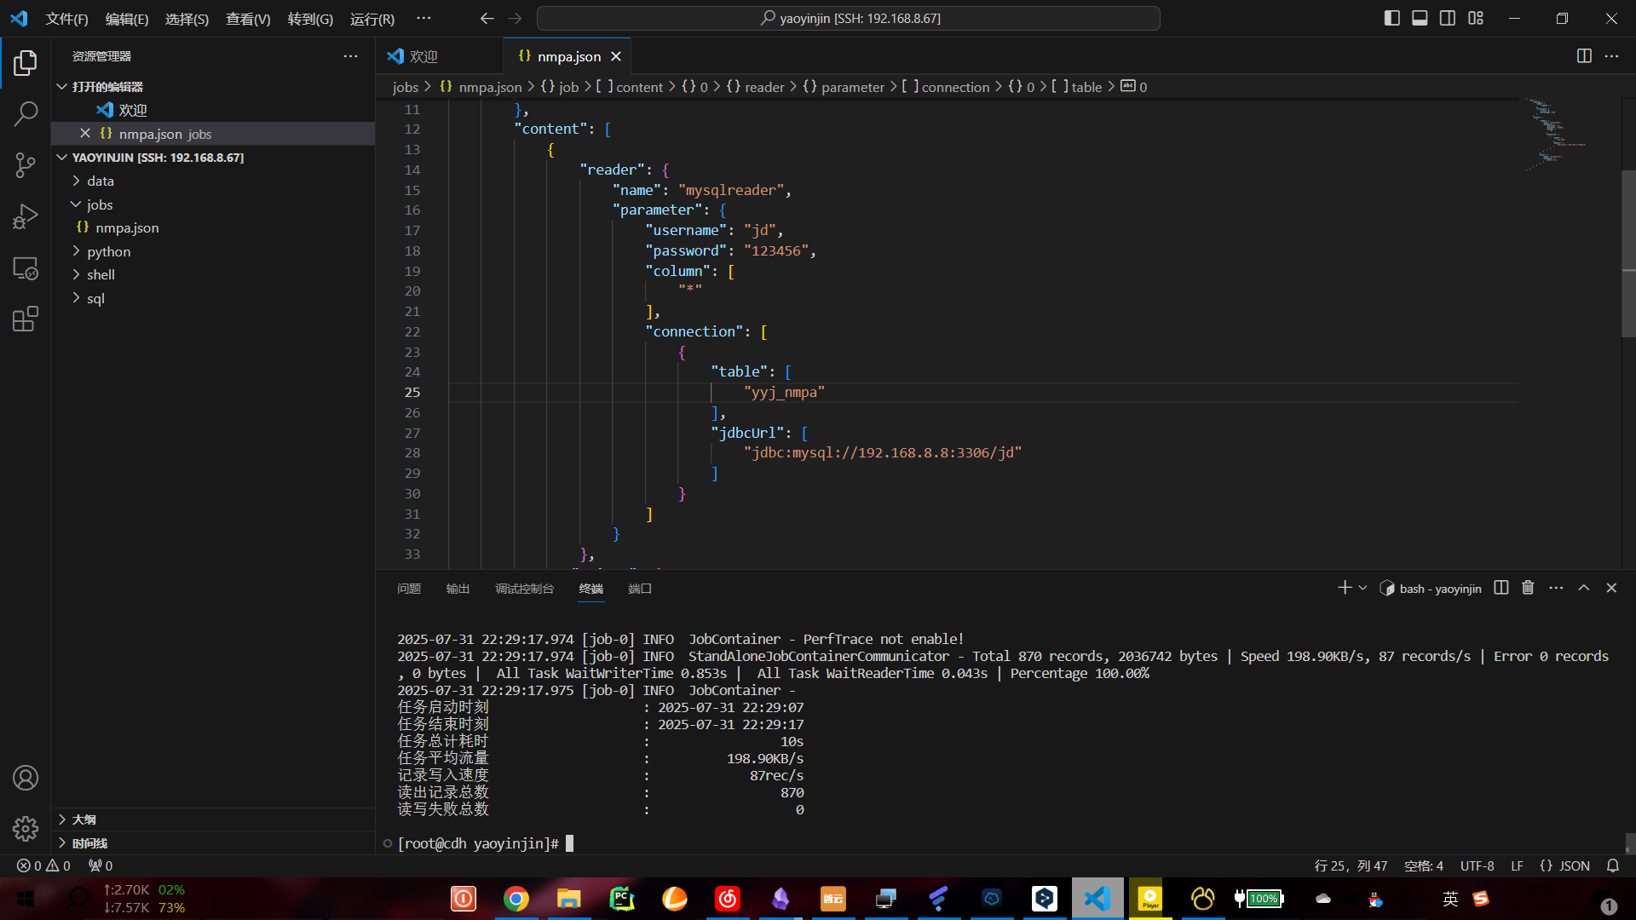Toggle the primary sidebar layout button
Screen dimensions: 1636x920
click(x=1392, y=18)
